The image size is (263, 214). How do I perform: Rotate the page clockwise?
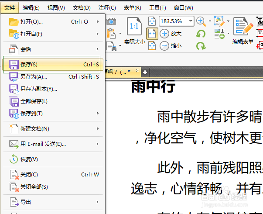201,46
